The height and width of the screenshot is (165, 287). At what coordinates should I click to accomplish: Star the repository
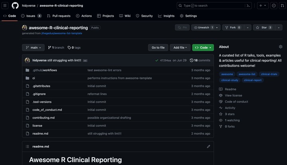(264, 27)
